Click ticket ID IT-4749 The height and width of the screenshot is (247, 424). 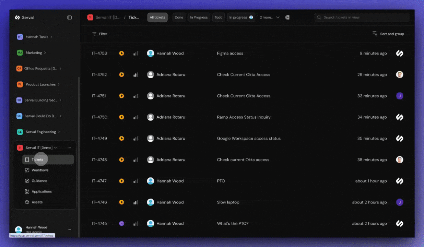tap(99, 139)
